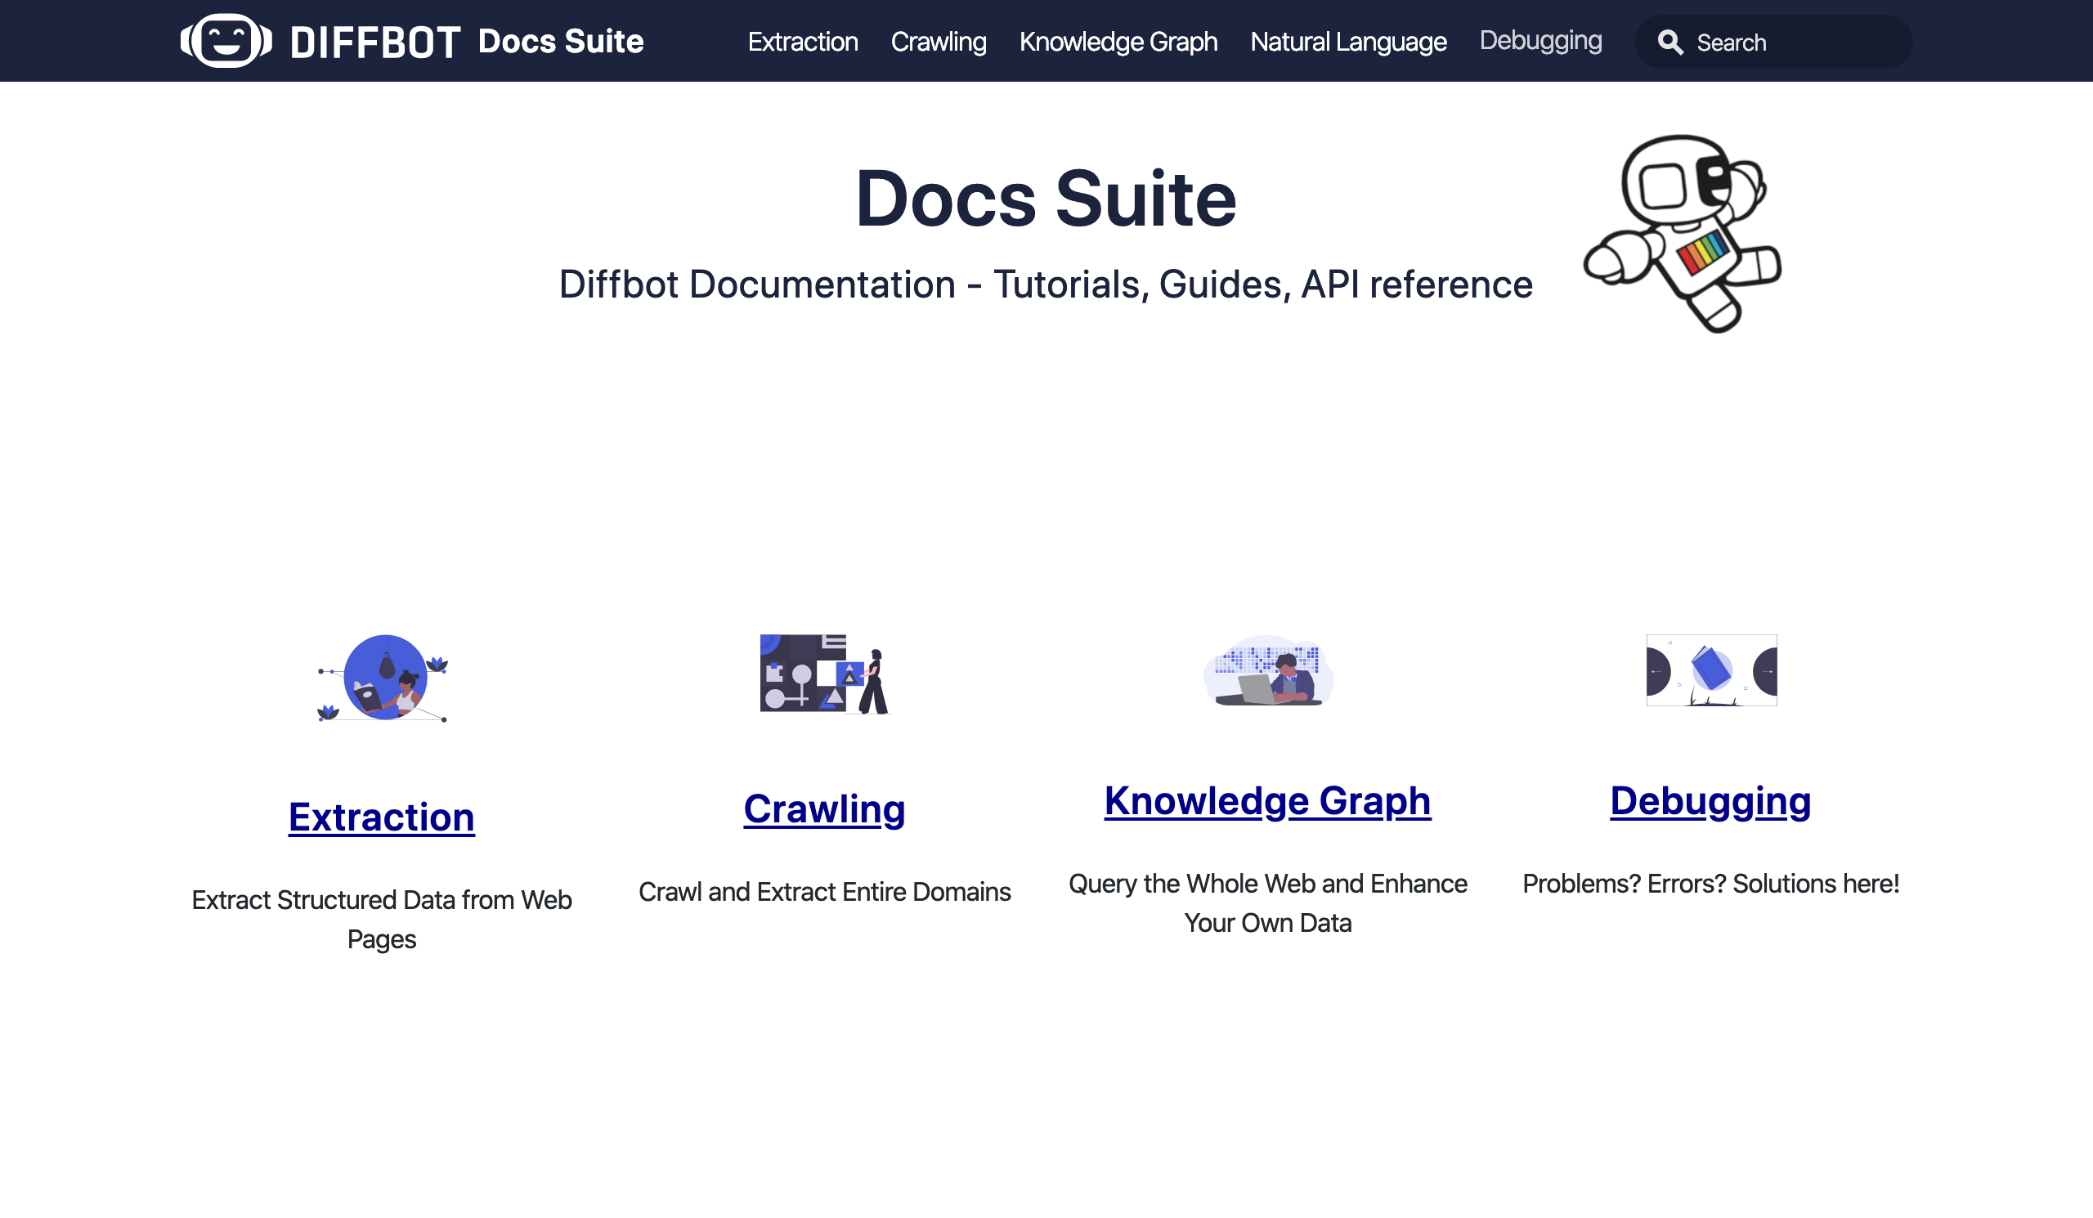Image resolution: width=2093 pixels, height=1218 pixels.
Task: Click the text "Extract Structured Data from Web Pages"
Action: tap(381, 919)
